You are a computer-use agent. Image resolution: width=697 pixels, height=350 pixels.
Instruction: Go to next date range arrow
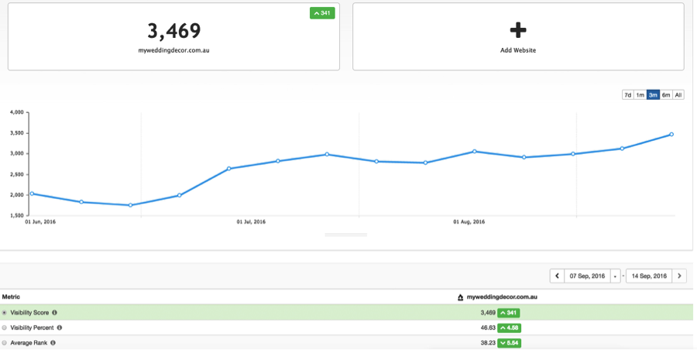pos(679,276)
